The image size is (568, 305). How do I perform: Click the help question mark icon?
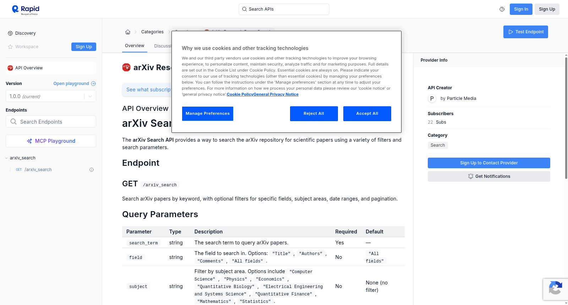pyautogui.click(x=502, y=9)
